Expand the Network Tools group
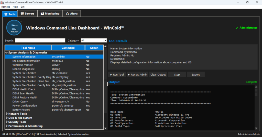The width and height of the screenshot is (262, 137). click(7, 114)
